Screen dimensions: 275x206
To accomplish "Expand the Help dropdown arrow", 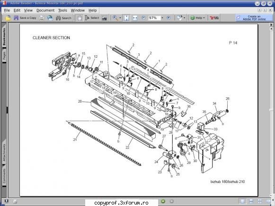I will (204, 18).
